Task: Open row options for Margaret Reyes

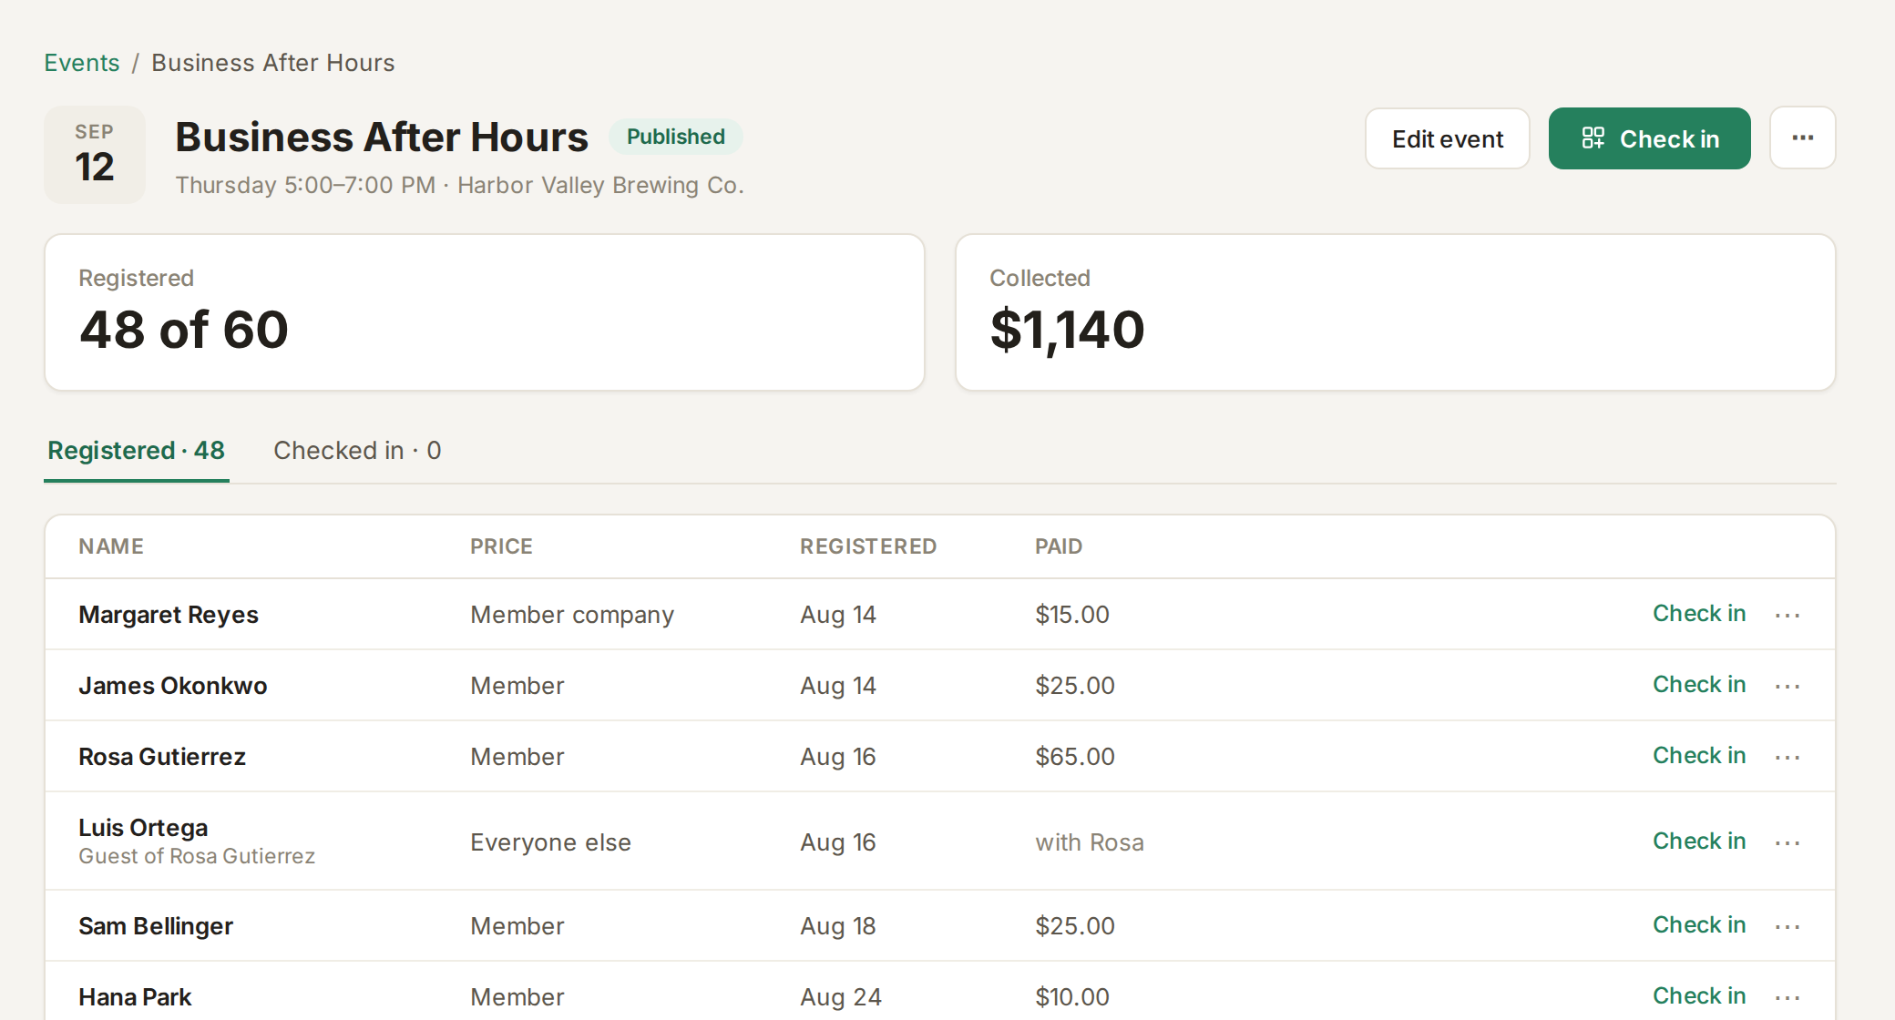Action: (x=1787, y=615)
